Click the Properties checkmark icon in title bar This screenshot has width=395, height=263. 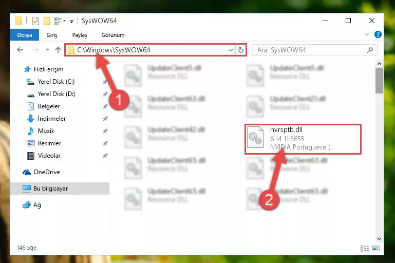click(x=35, y=21)
